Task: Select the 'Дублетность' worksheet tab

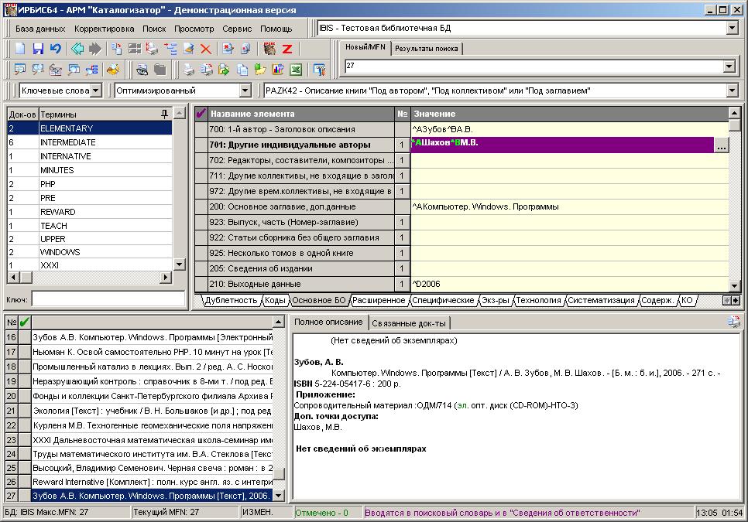Action: pyautogui.click(x=231, y=300)
